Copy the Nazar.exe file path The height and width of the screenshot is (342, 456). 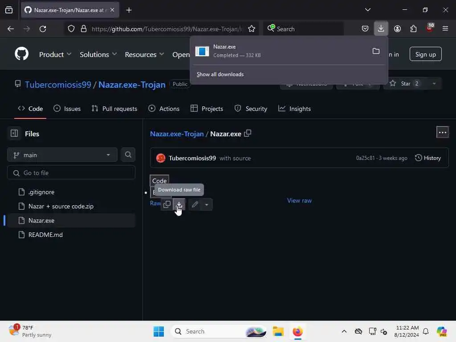coord(248,133)
